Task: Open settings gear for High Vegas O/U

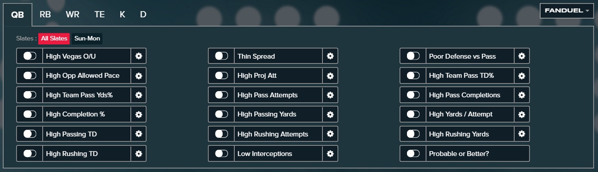Action: pyautogui.click(x=138, y=56)
